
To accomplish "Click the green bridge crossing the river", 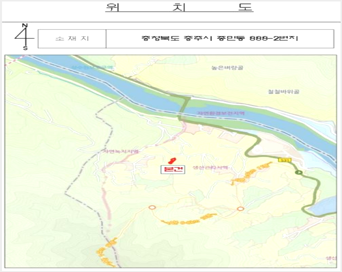I will click(184, 108).
